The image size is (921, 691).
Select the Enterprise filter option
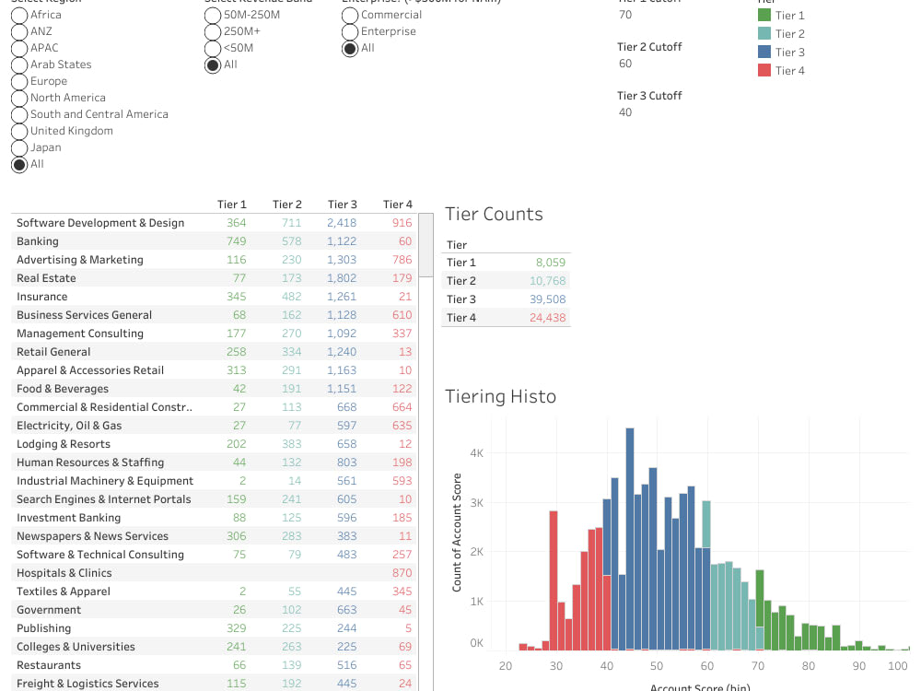[x=350, y=31]
